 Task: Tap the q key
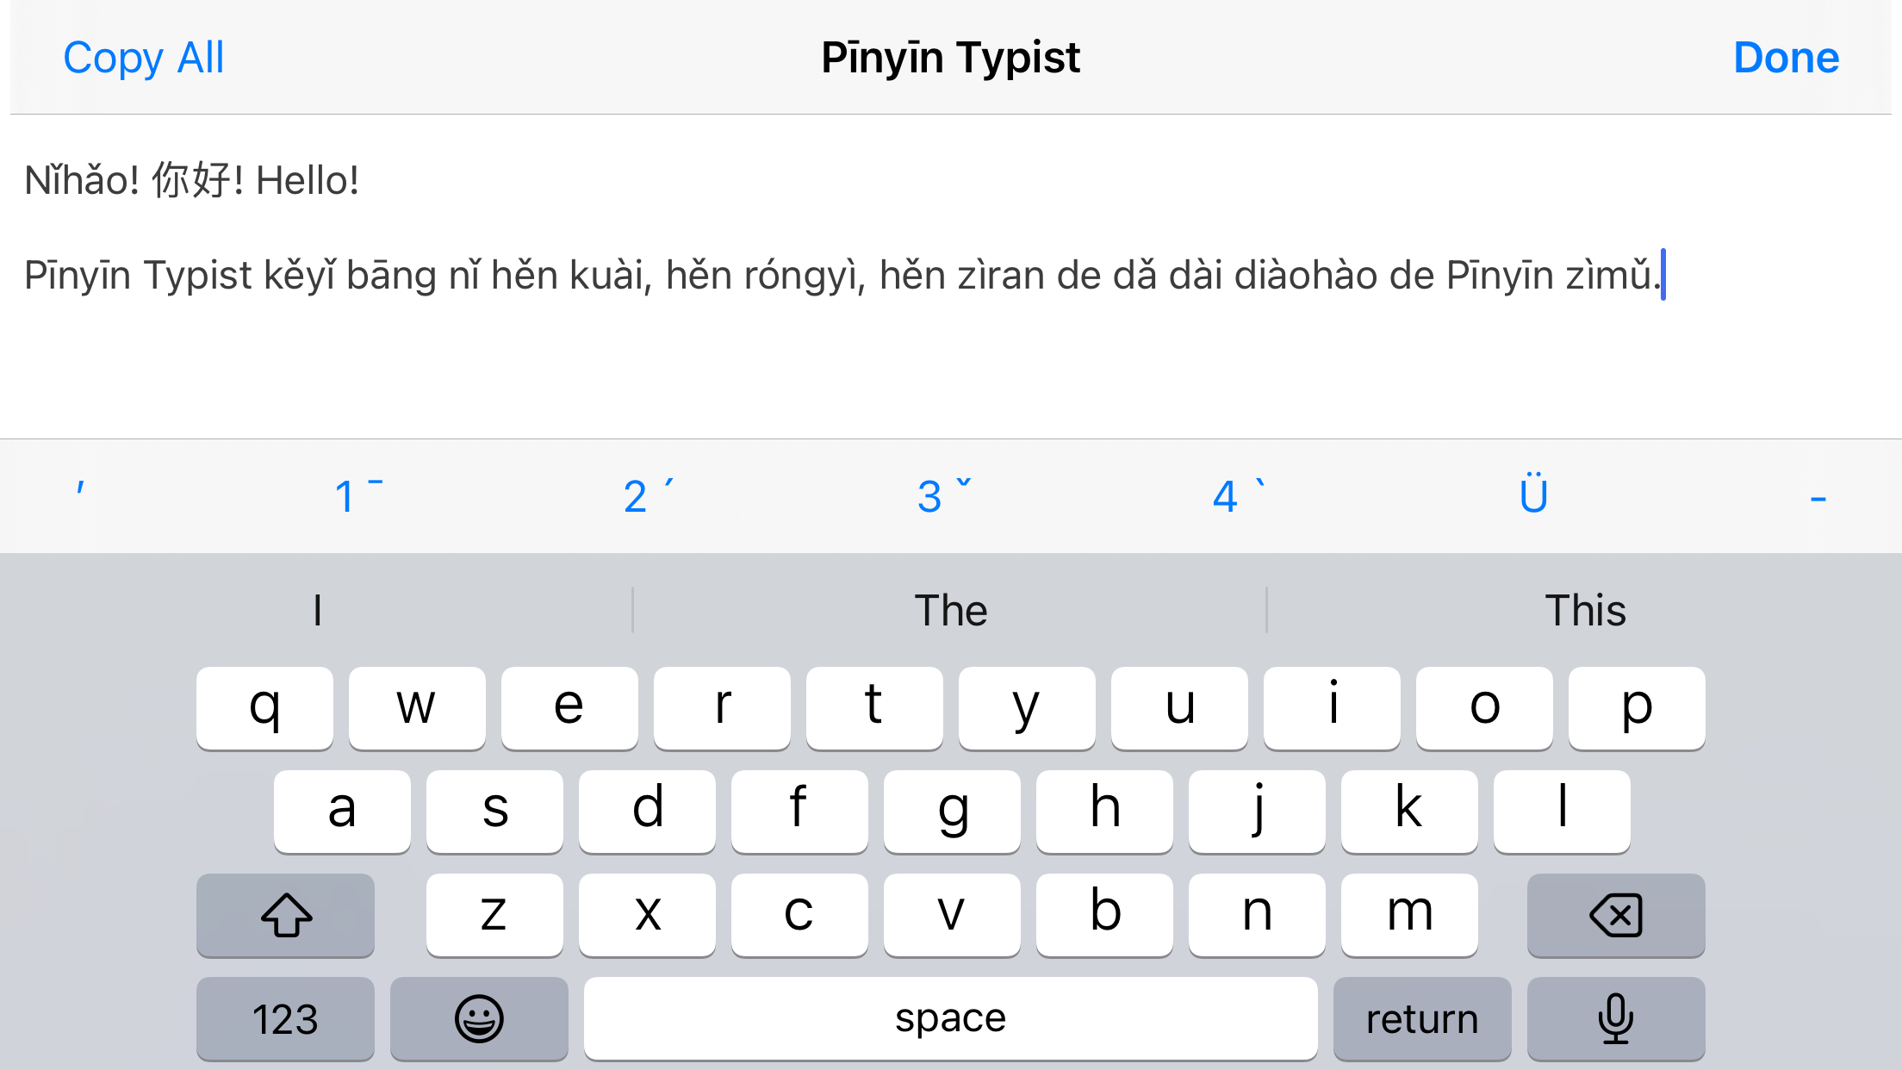(264, 708)
